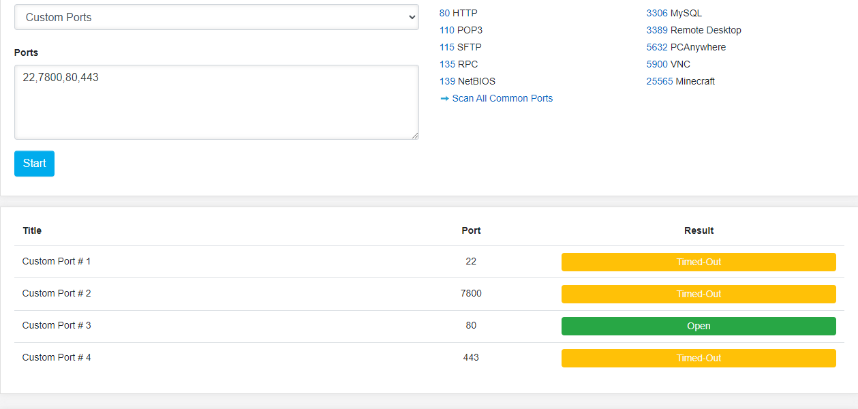Click the green Open result badge
The width and height of the screenshot is (858, 409).
click(x=699, y=326)
